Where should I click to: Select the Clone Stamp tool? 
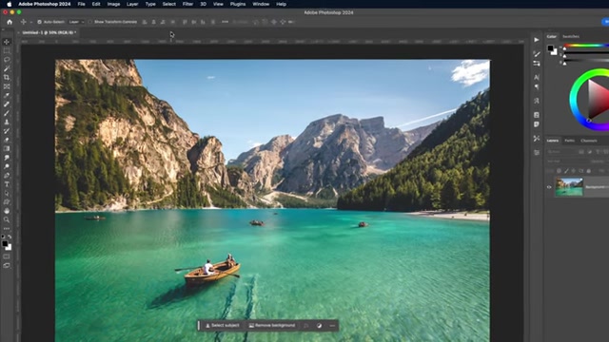7,123
